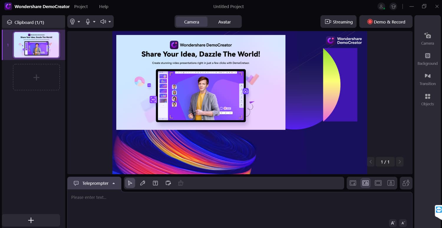Click the TeamViewer side tab icon

tap(439, 210)
